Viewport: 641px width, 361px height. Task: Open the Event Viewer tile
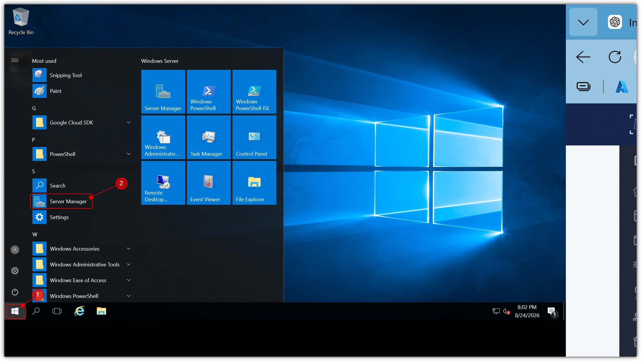[209, 183]
